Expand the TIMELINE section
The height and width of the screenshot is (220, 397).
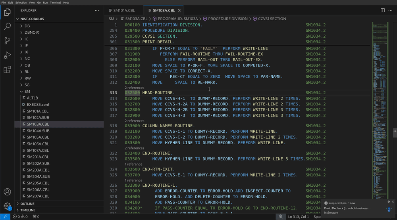click(28, 210)
